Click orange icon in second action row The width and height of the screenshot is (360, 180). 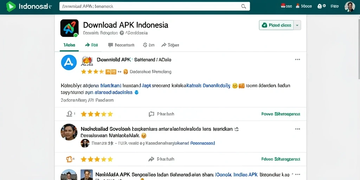[x=70, y=159]
